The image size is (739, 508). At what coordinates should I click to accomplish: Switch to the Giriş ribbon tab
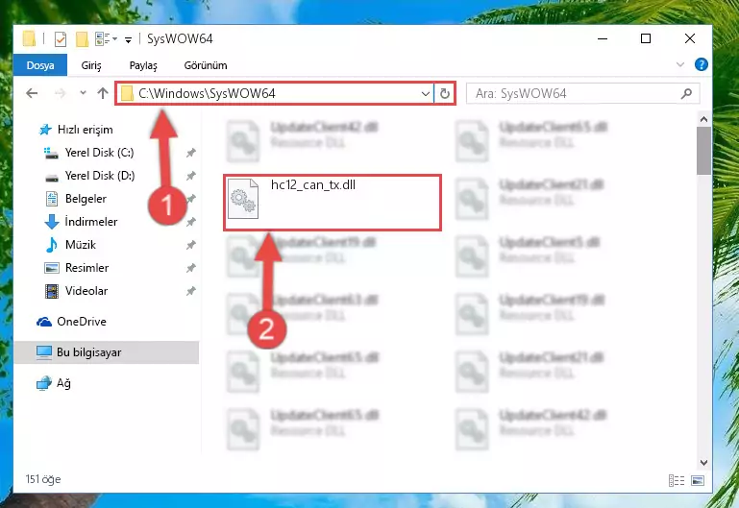(x=91, y=65)
